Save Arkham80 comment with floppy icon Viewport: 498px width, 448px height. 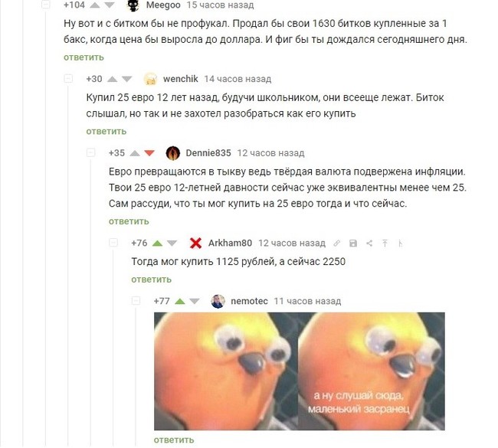(x=353, y=244)
